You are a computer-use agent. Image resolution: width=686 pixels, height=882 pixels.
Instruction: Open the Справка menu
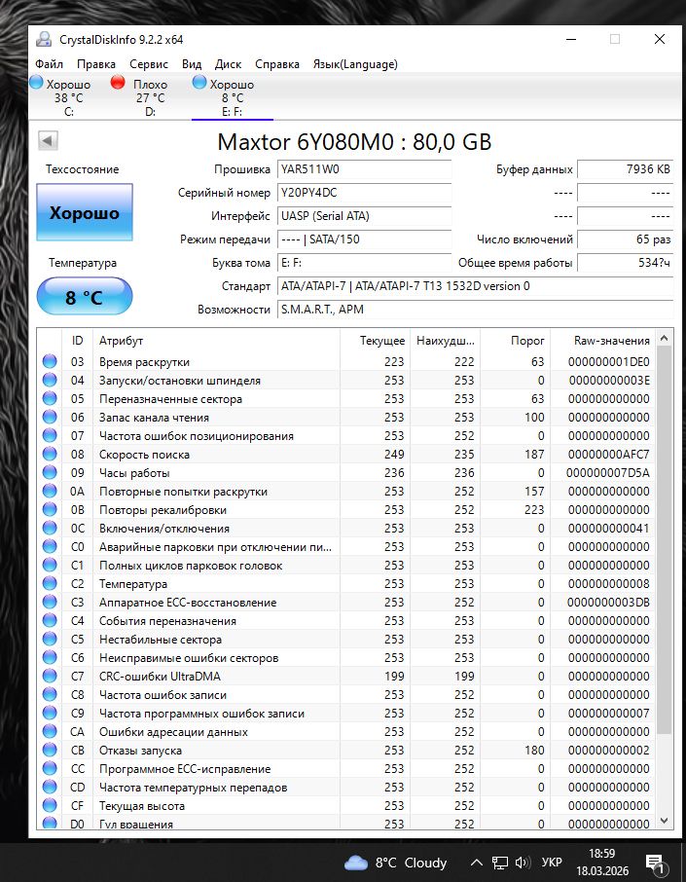coord(277,64)
